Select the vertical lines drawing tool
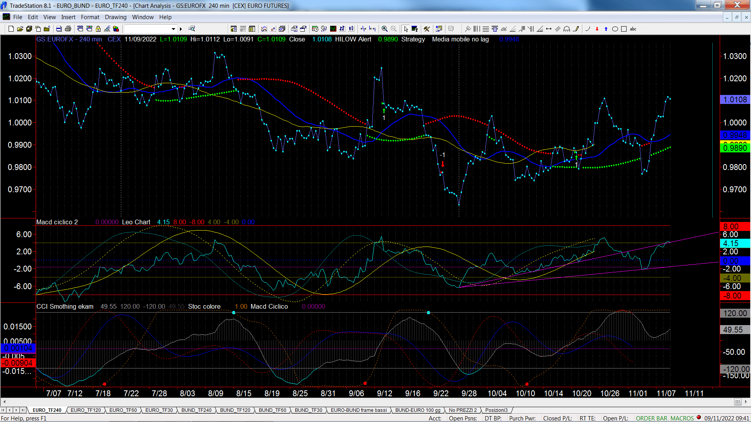Screen dimensions: 751x422 [476, 29]
